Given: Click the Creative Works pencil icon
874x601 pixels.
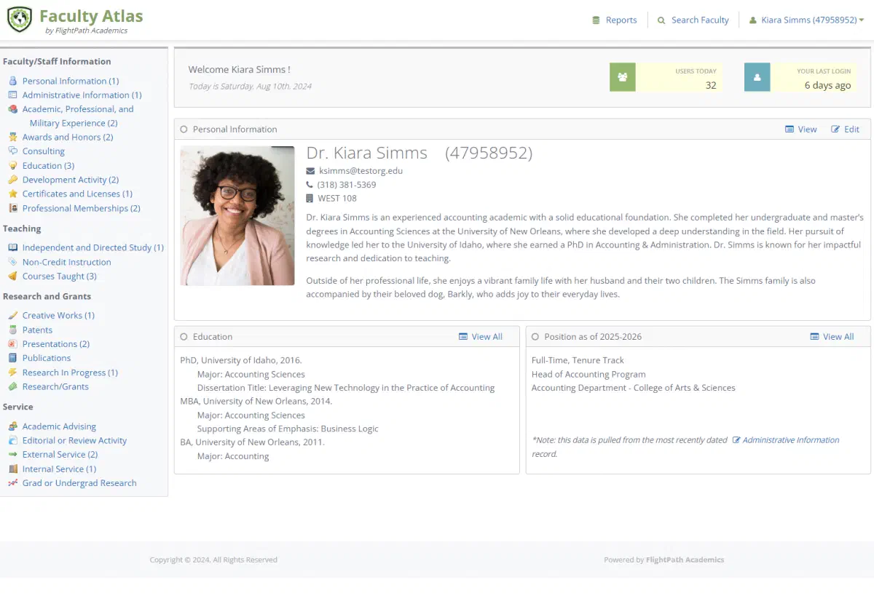Looking at the screenshot, I should click(x=12, y=315).
